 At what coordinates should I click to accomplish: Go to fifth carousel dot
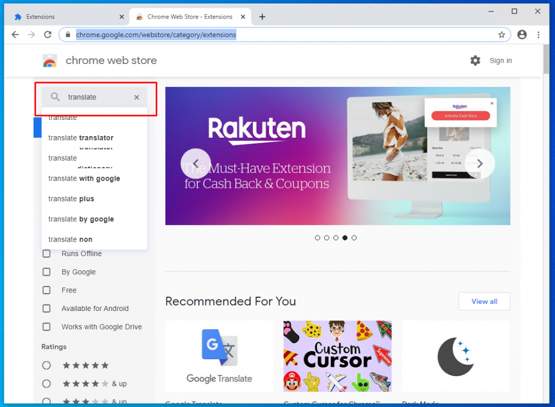pyautogui.click(x=354, y=238)
